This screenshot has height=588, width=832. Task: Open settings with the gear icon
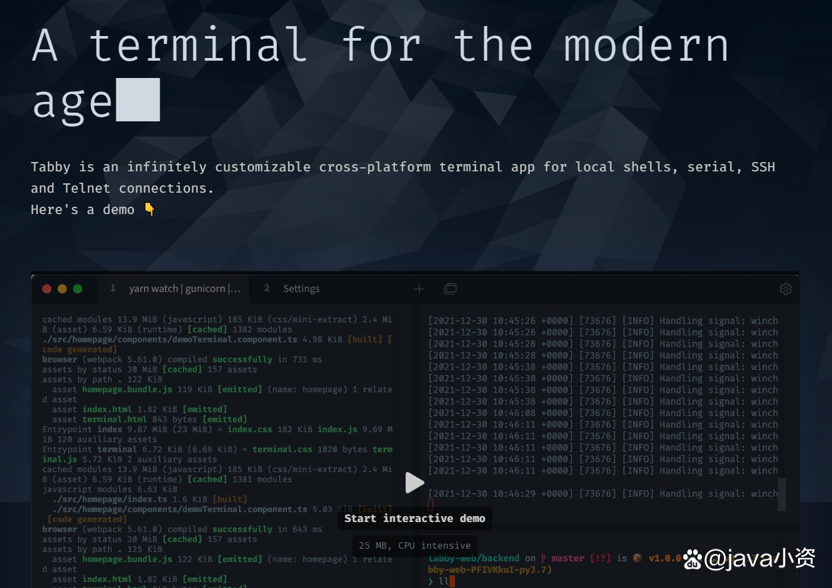pos(785,289)
